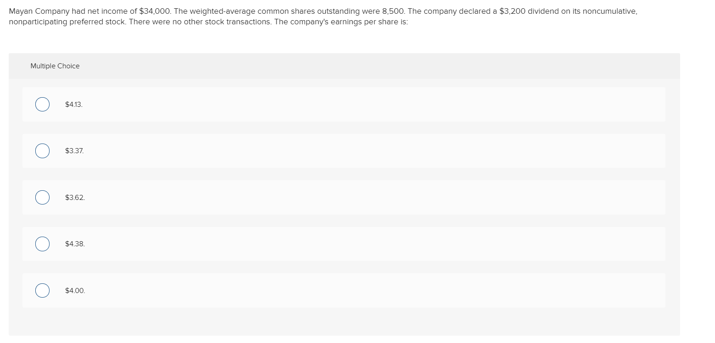Select the radio button for $4.00
Image resolution: width=715 pixels, height=343 pixels.
[42, 290]
